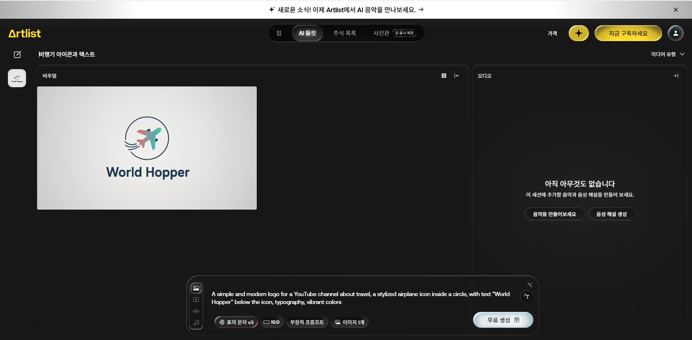Click the 무료 생성 generate button

click(503, 320)
